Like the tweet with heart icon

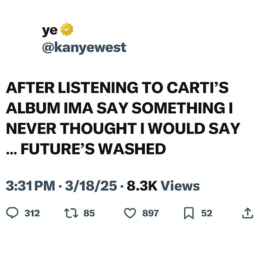(x=130, y=213)
